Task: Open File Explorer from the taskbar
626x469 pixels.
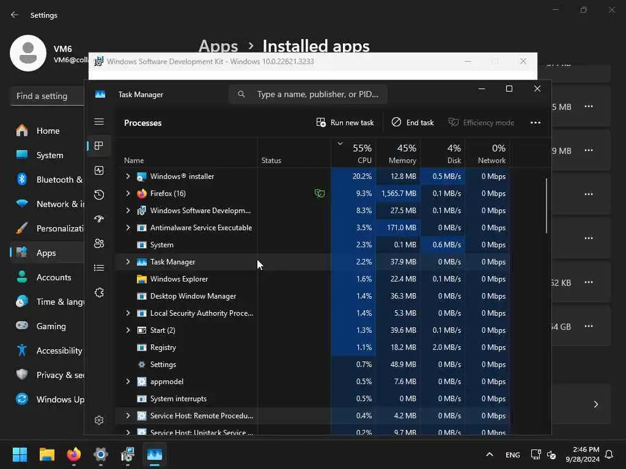Action: point(47,454)
